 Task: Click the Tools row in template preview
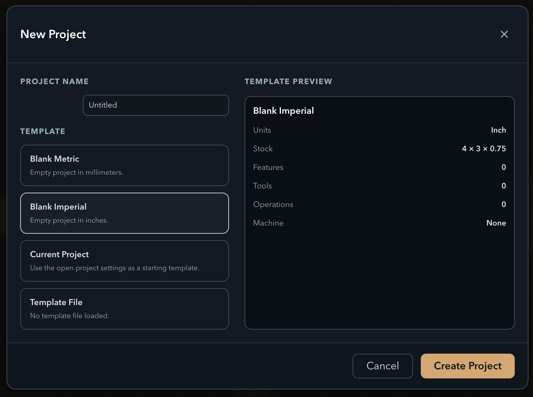(379, 186)
